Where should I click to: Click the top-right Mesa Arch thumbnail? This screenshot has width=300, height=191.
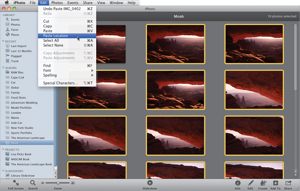pyautogui.click(x=254, y=44)
